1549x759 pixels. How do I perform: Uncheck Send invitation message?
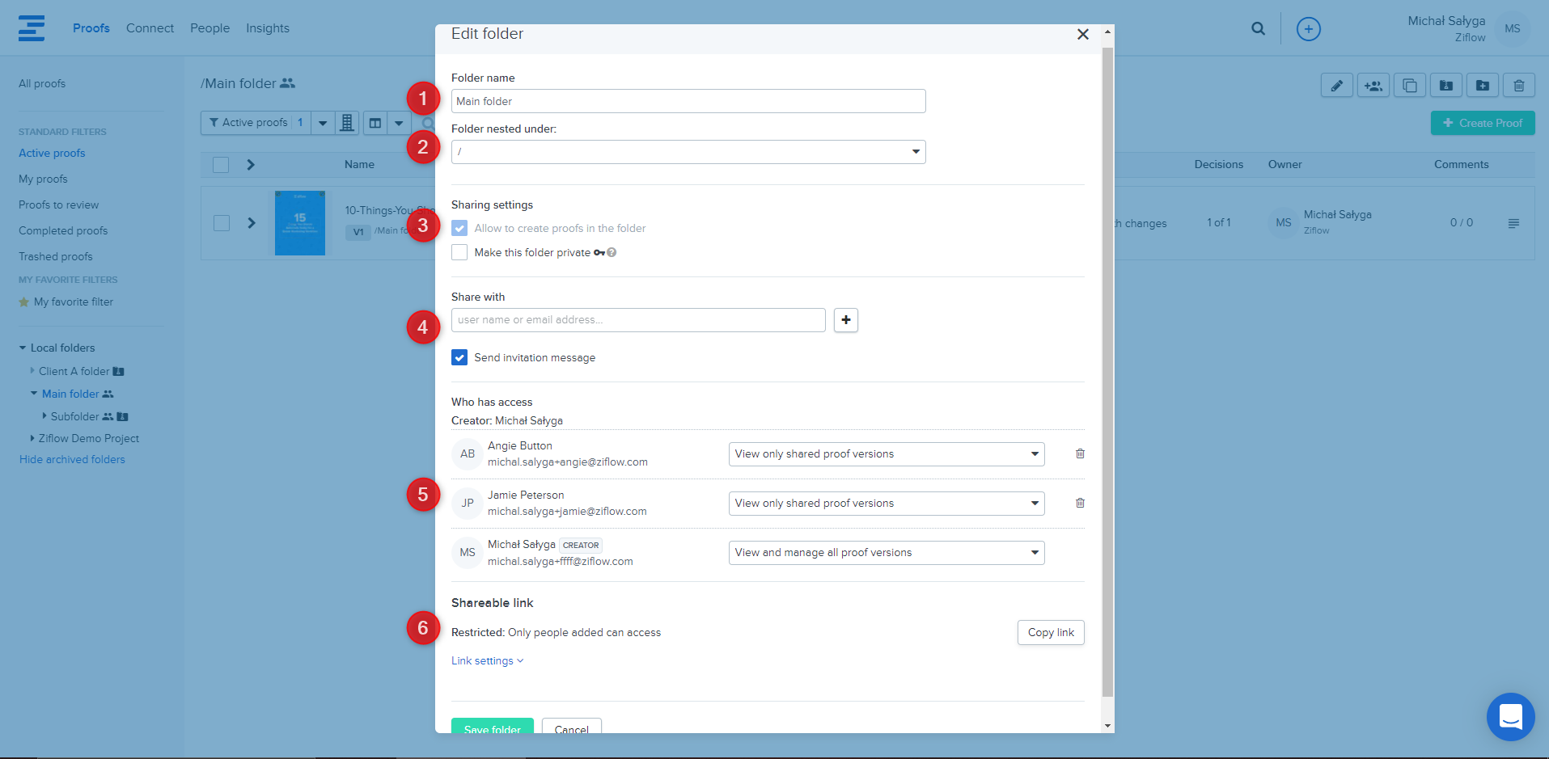(x=459, y=357)
